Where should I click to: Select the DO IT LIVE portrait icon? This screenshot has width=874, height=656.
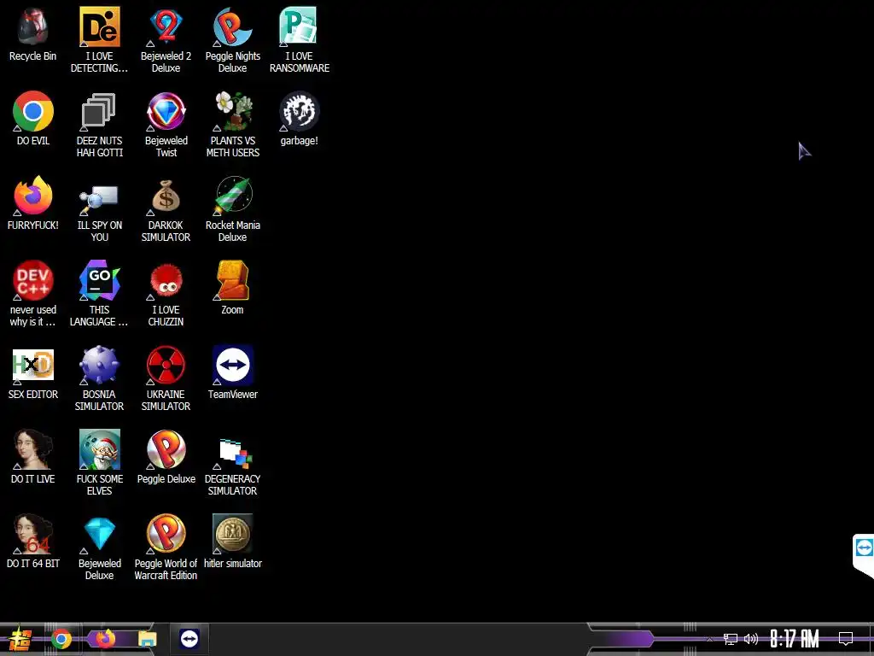point(33,449)
